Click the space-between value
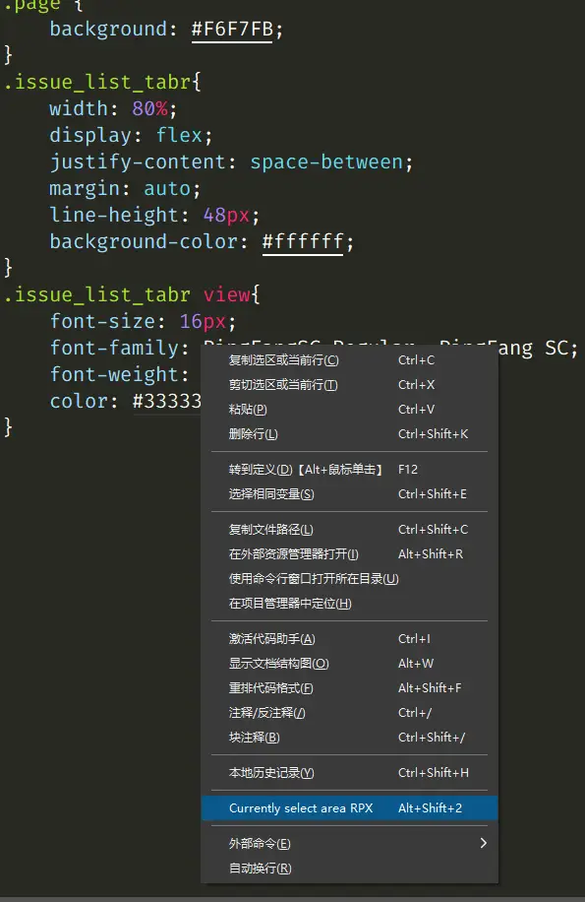Viewport: 585px width, 902px height. 326,162
